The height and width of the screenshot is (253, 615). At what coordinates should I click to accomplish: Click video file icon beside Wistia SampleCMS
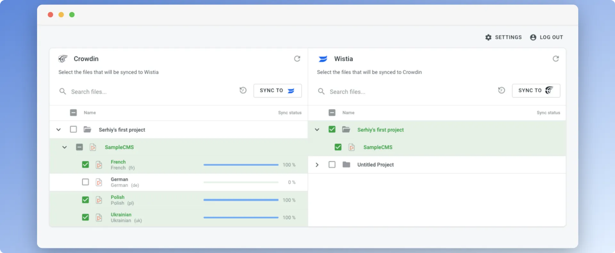coord(352,147)
